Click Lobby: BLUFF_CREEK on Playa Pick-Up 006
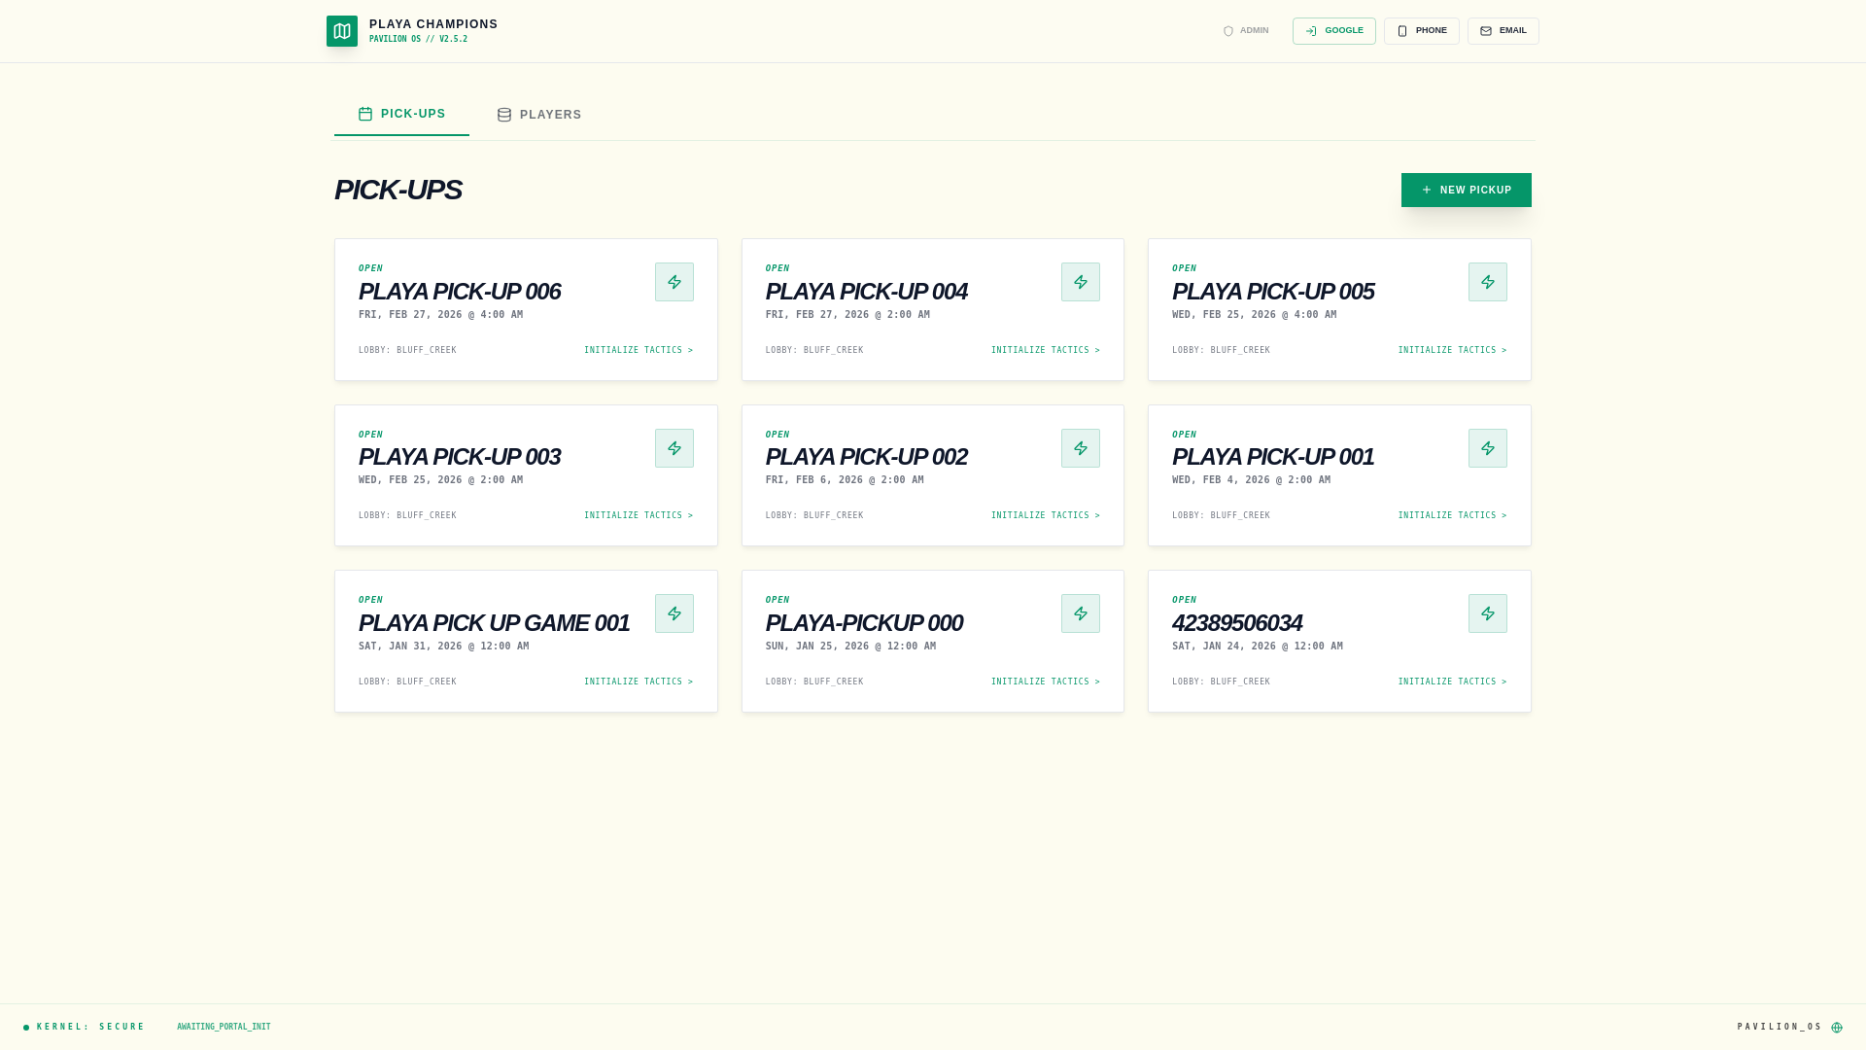1866x1050 pixels. tap(407, 350)
